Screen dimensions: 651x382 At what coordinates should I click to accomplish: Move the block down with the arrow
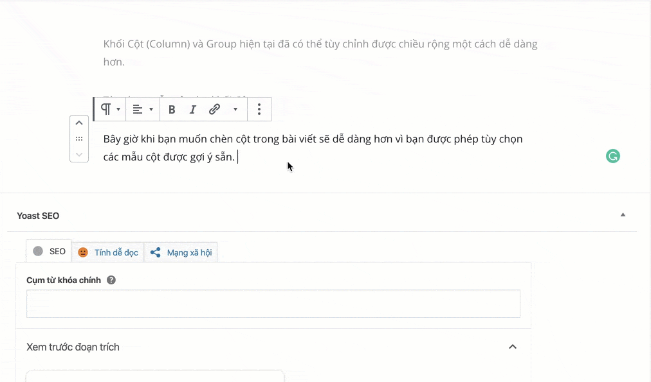[x=78, y=154]
